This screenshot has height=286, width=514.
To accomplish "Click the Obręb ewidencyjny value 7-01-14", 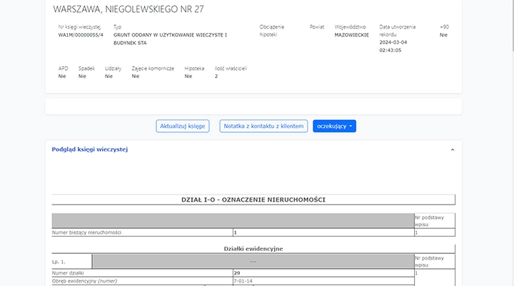I will pos(243,282).
